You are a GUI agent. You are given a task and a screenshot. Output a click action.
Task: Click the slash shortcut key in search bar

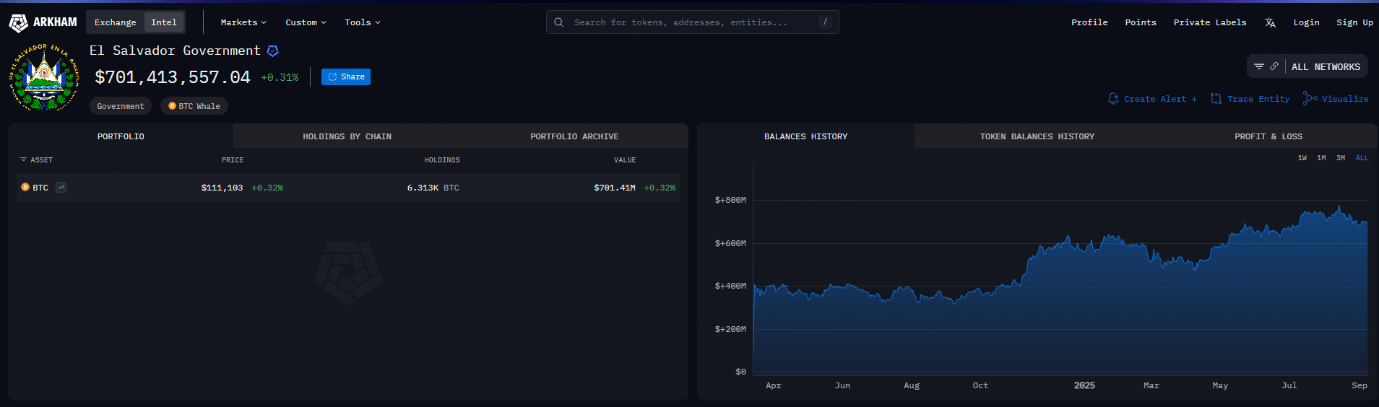pyautogui.click(x=825, y=22)
